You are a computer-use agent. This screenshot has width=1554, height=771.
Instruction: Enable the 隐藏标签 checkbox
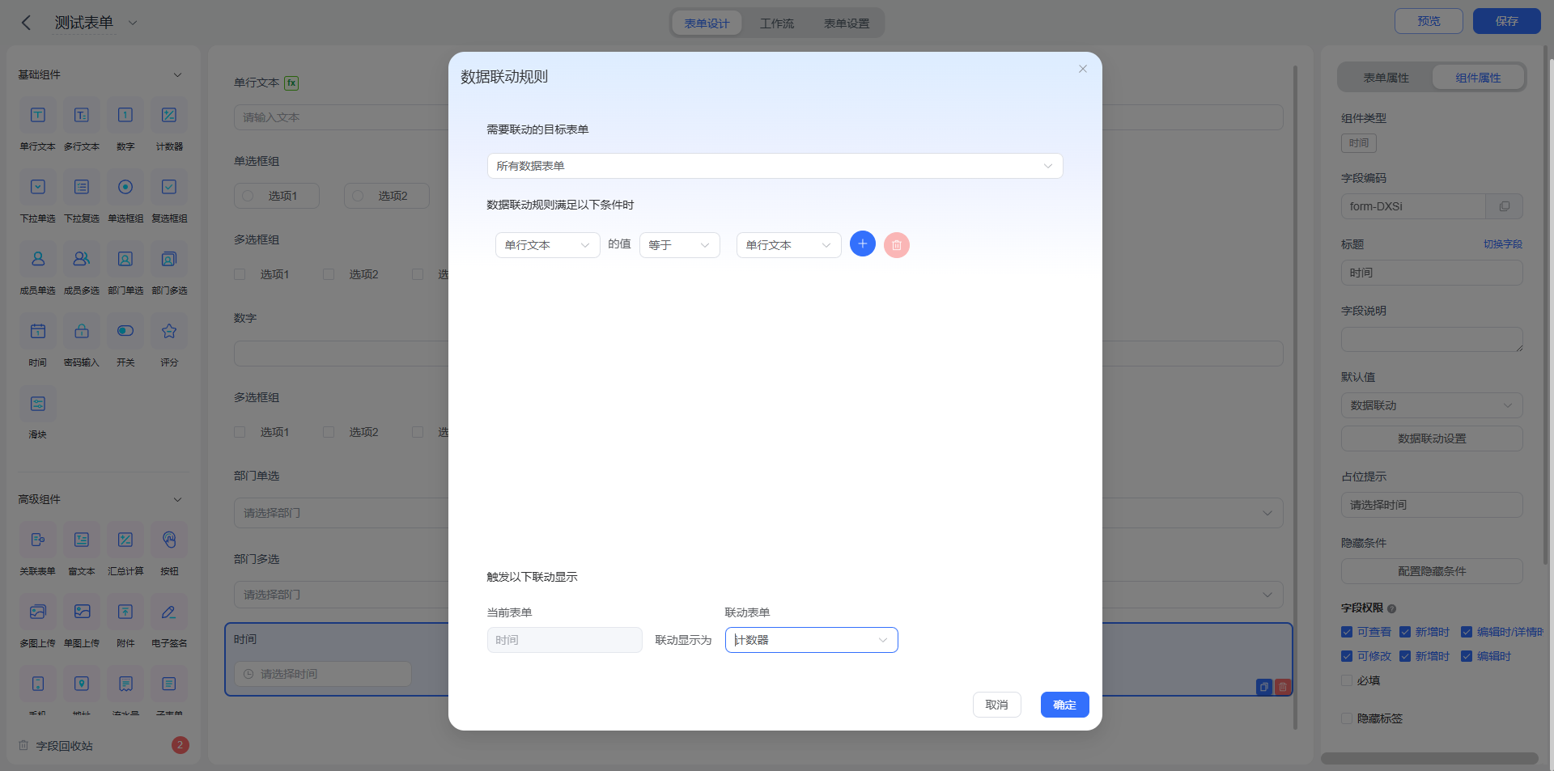point(1347,718)
